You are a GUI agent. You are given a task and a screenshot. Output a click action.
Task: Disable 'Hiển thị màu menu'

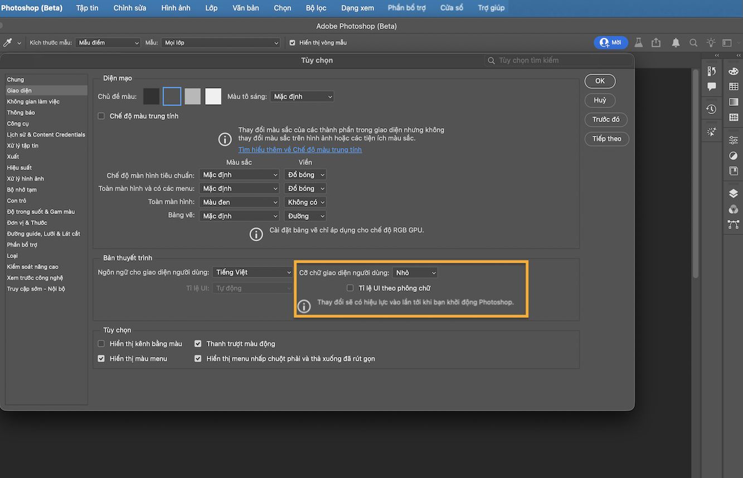pyautogui.click(x=101, y=358)
